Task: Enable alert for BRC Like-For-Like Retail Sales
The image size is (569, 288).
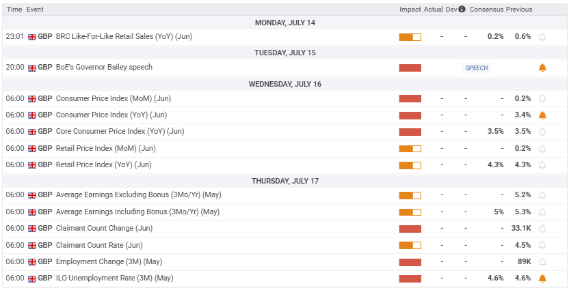Action: tap(542, 37)
